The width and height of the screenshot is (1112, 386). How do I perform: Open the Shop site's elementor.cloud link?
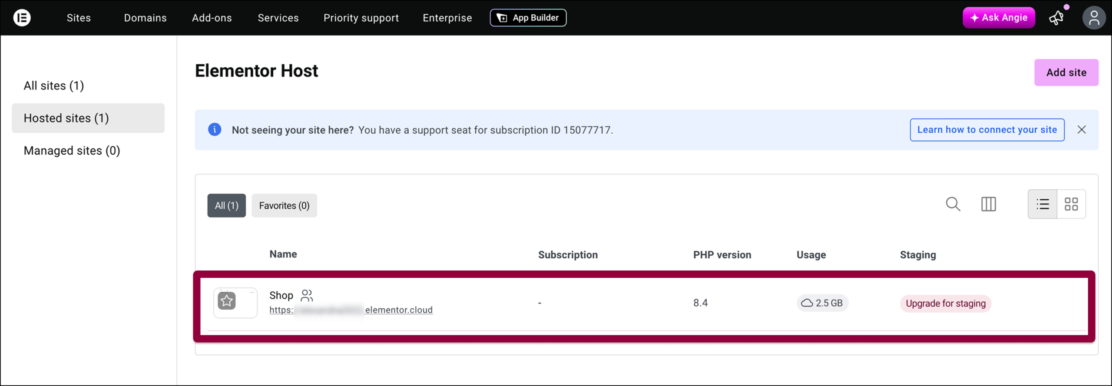(351, 310)
